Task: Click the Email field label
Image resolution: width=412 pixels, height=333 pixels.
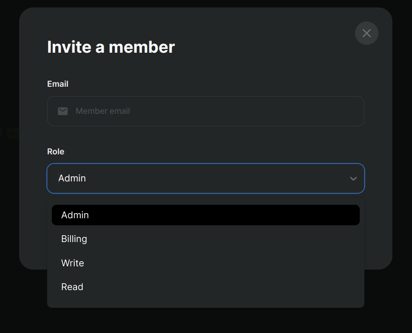Action: pyautogui.click(x=58, y=84)
